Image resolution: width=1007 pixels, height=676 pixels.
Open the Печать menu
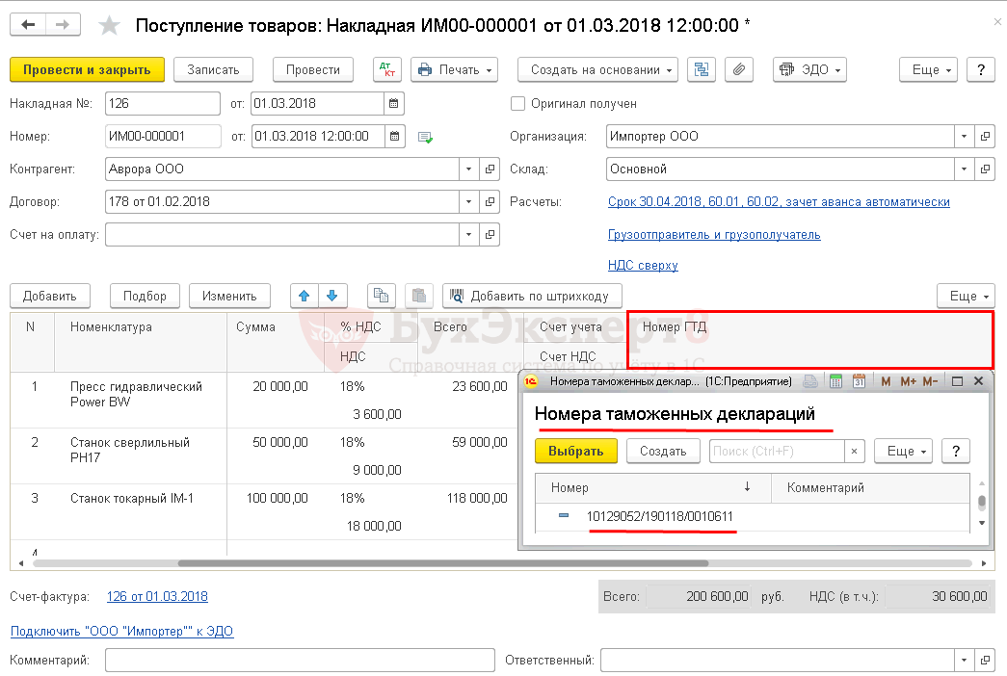coord(455,70)
